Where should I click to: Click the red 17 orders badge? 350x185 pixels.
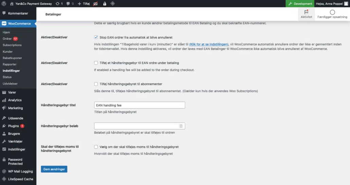point(15,39)
